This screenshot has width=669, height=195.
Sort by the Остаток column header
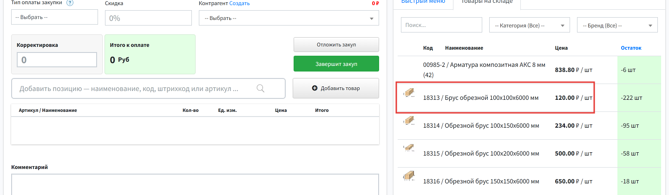631,48
